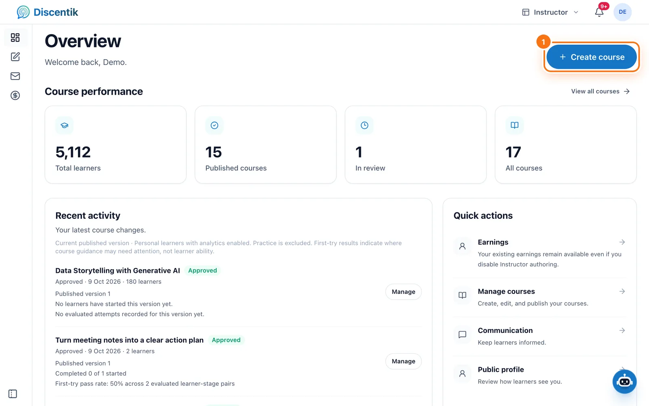Manage Data Storytelling with Generative AI course
The image size is (649, 406).
click(x=404, y=292)
